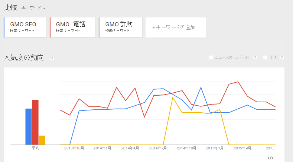The width and height of the screenshot is (293, 162).
Task: Click the 2014年1月 axis label
Action: [102, 148]
